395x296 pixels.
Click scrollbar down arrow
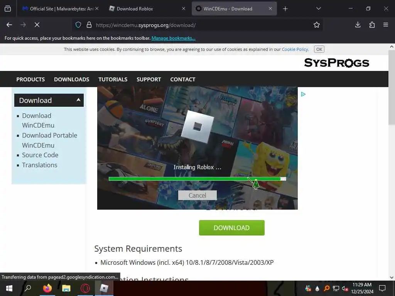click(x=392, y=277)
